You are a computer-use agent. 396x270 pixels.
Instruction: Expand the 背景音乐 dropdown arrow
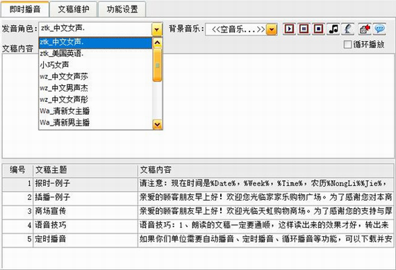272,30
